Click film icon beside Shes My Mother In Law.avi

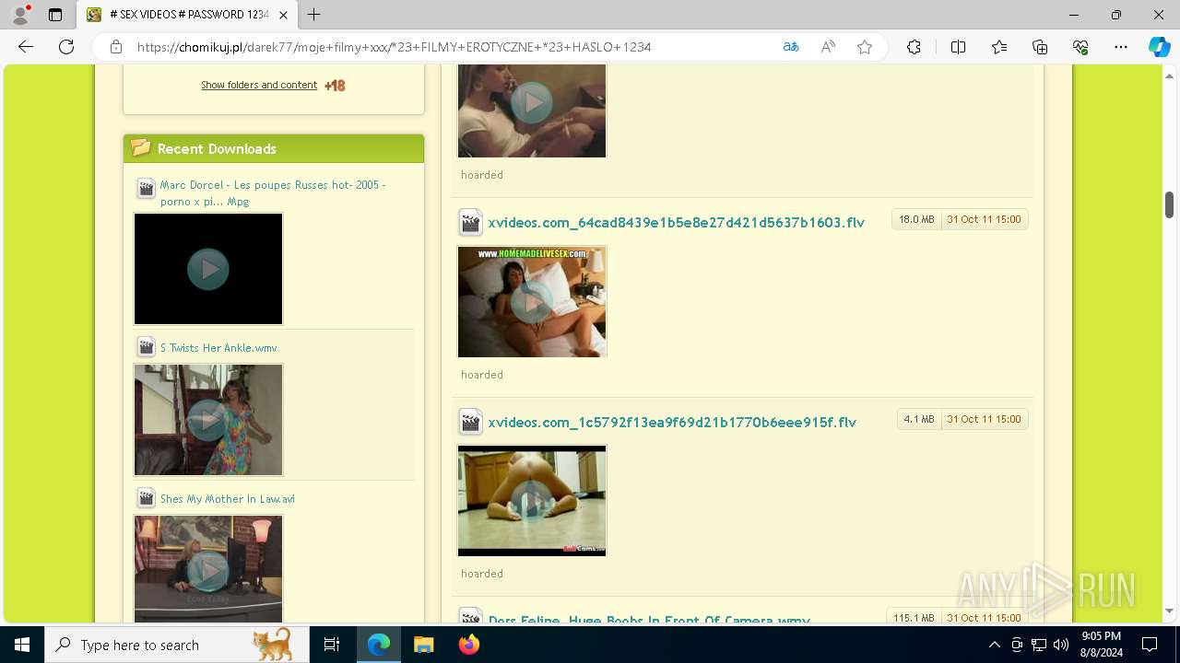point(146,498)
